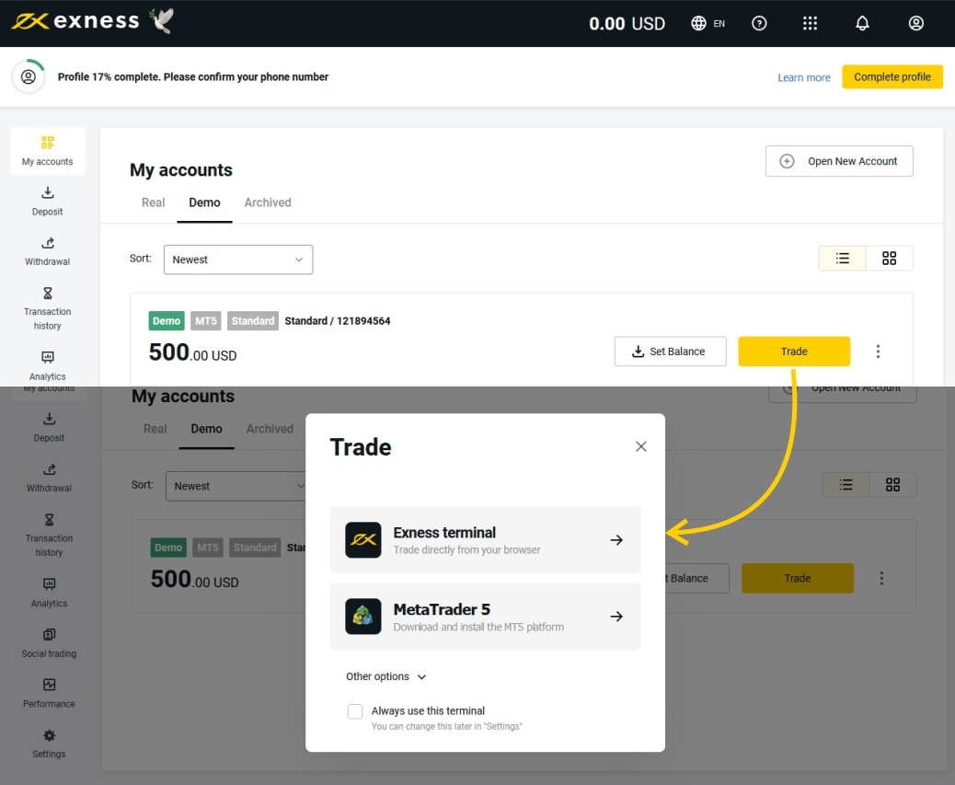Open Analytics in the dimmed sidebar
This screenshot has width=955, height=785.
pos(49,594)
